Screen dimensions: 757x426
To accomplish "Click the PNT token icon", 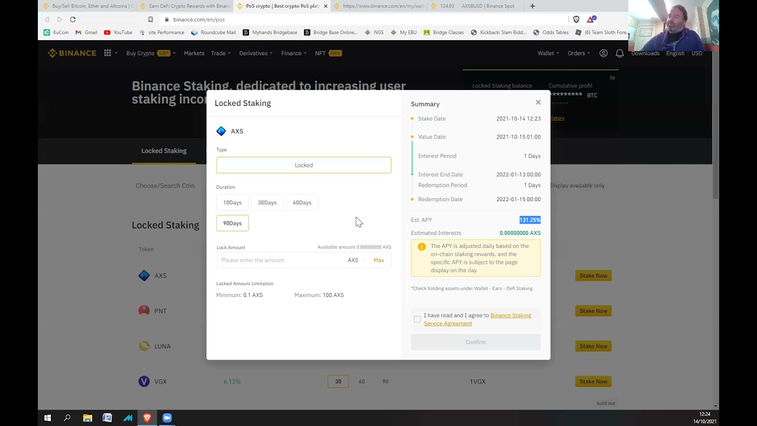I will pos(144,311).
